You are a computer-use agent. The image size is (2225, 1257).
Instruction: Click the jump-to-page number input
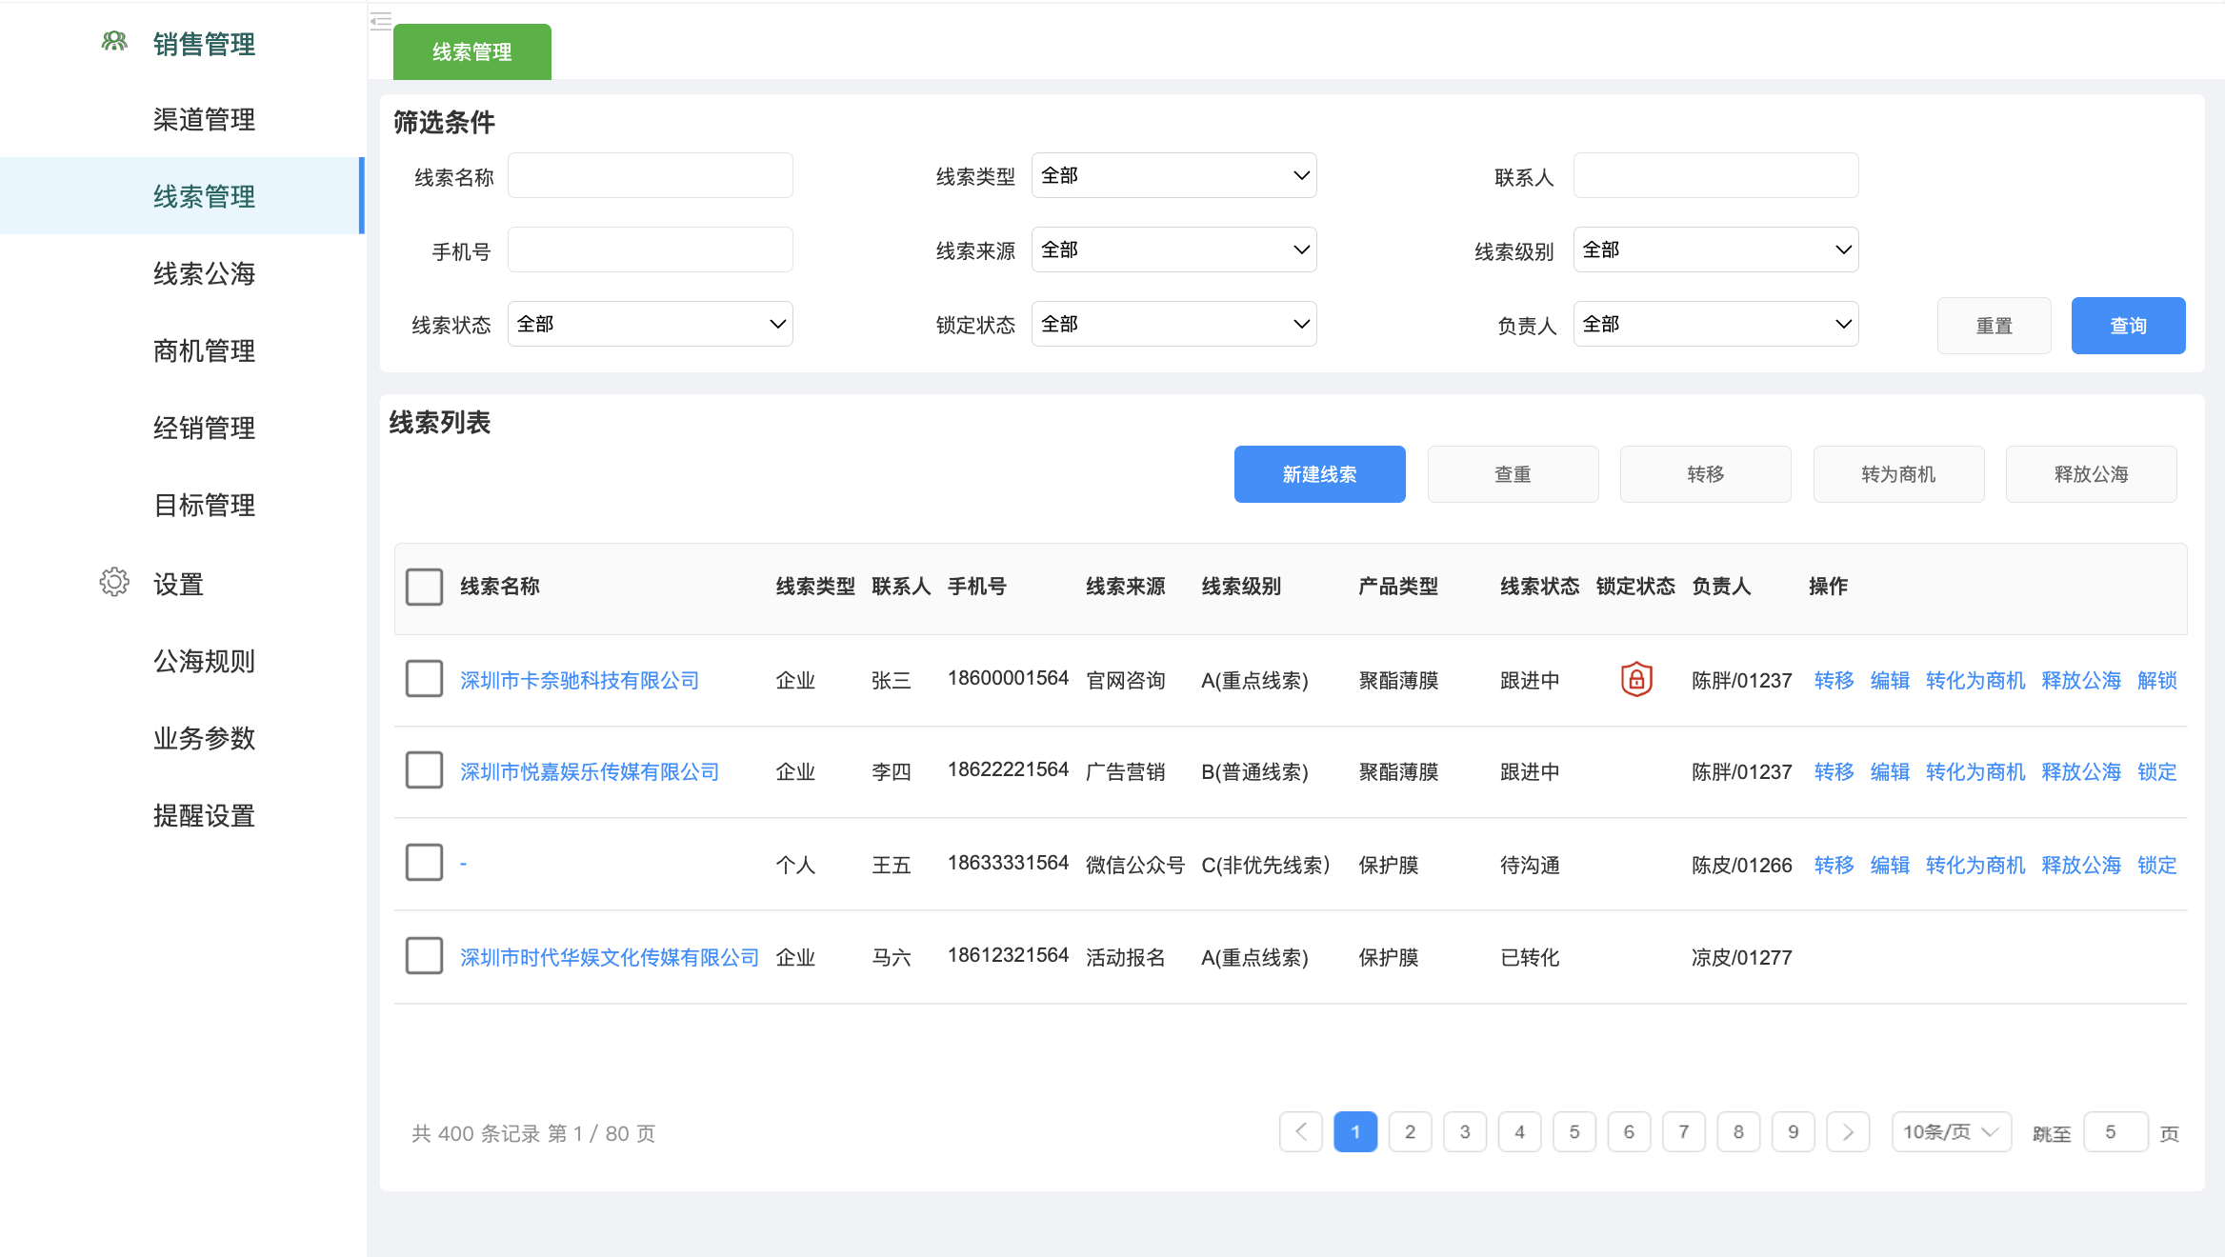point(2116,1131)
